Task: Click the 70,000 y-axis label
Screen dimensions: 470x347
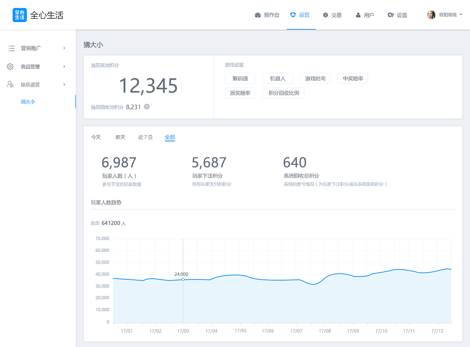Action: pos(102,239)
